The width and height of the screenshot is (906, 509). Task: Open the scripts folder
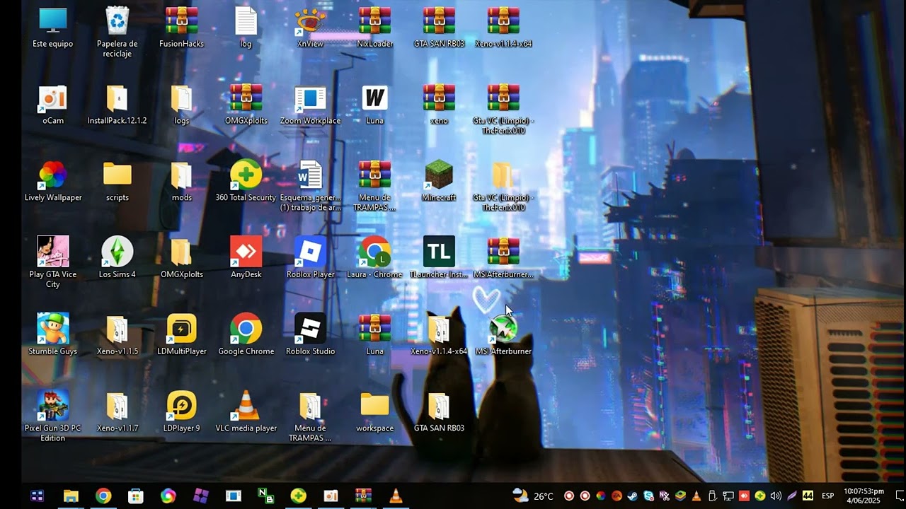(x=117, y=181)
